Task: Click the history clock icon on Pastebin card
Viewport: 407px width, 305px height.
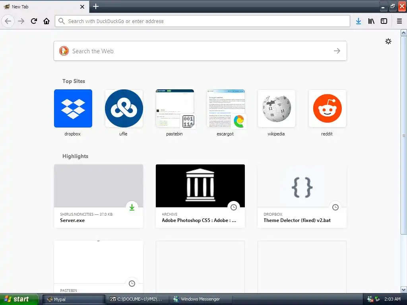Action: (132, 284)
